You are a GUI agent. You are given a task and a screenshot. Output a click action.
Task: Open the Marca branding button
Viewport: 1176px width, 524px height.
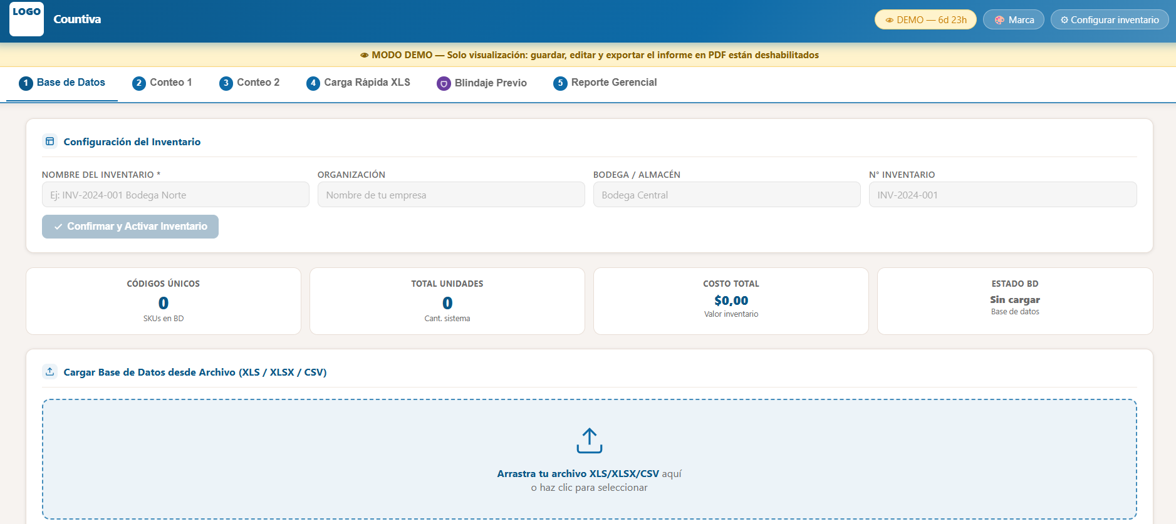pos(1014,19)
